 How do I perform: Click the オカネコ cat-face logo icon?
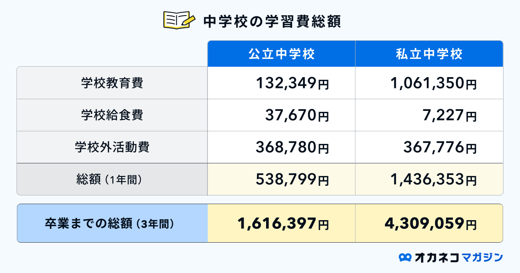405,257
